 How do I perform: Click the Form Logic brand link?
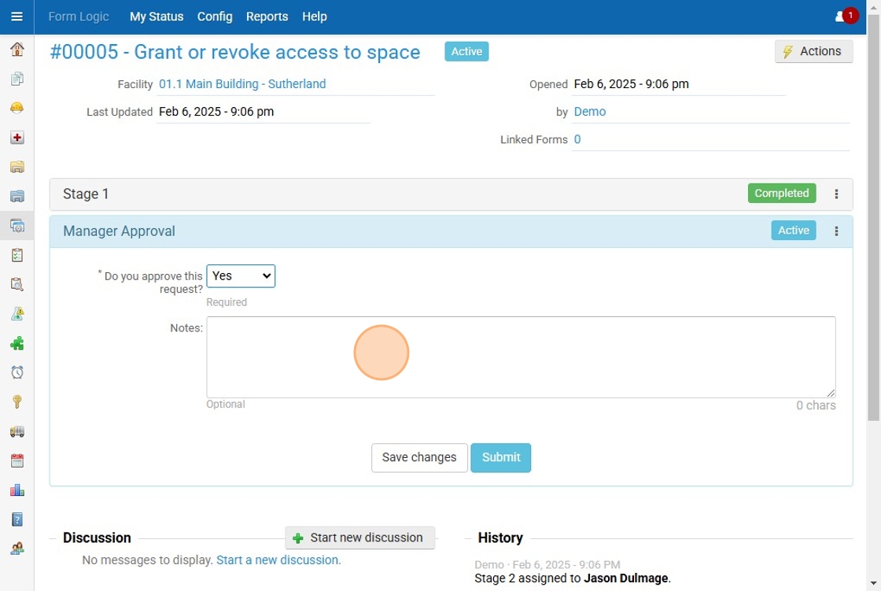(79, 17)
